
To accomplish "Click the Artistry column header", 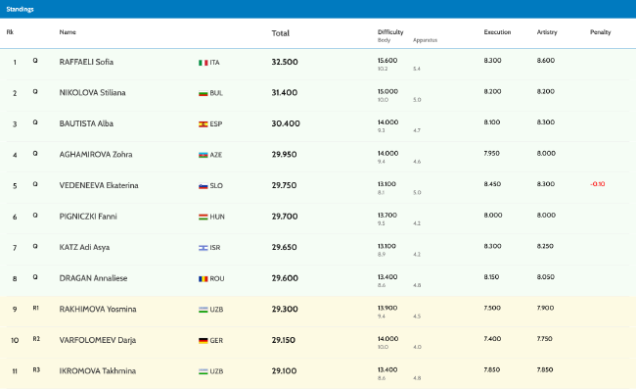I will pyautogui.click(x=547, y=32).
